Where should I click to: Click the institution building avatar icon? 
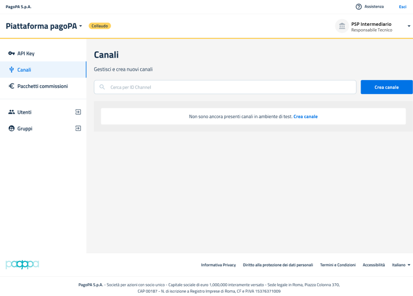(342, 26)
